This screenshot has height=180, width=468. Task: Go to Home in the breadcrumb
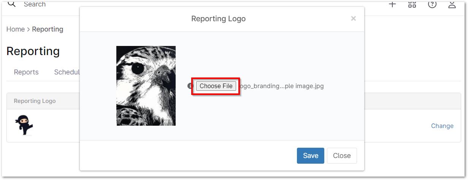click(16, 29)
